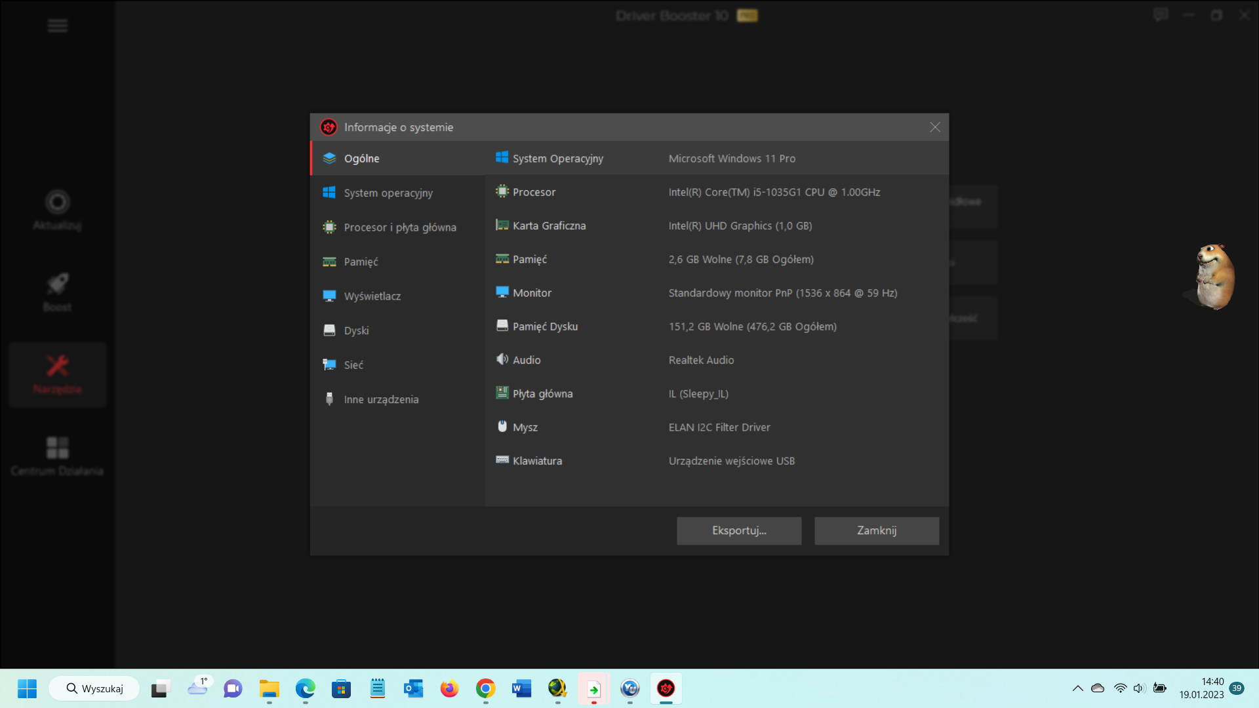Open the Wyświetlacz category

coord(397,296)
